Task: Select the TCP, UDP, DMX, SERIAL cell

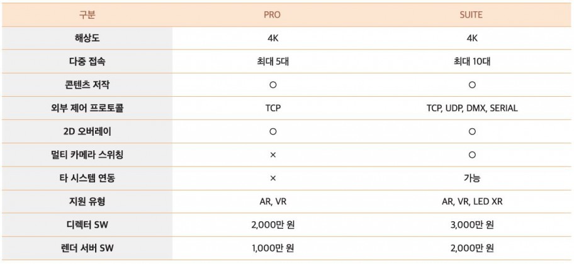Action: pos(471,108)
